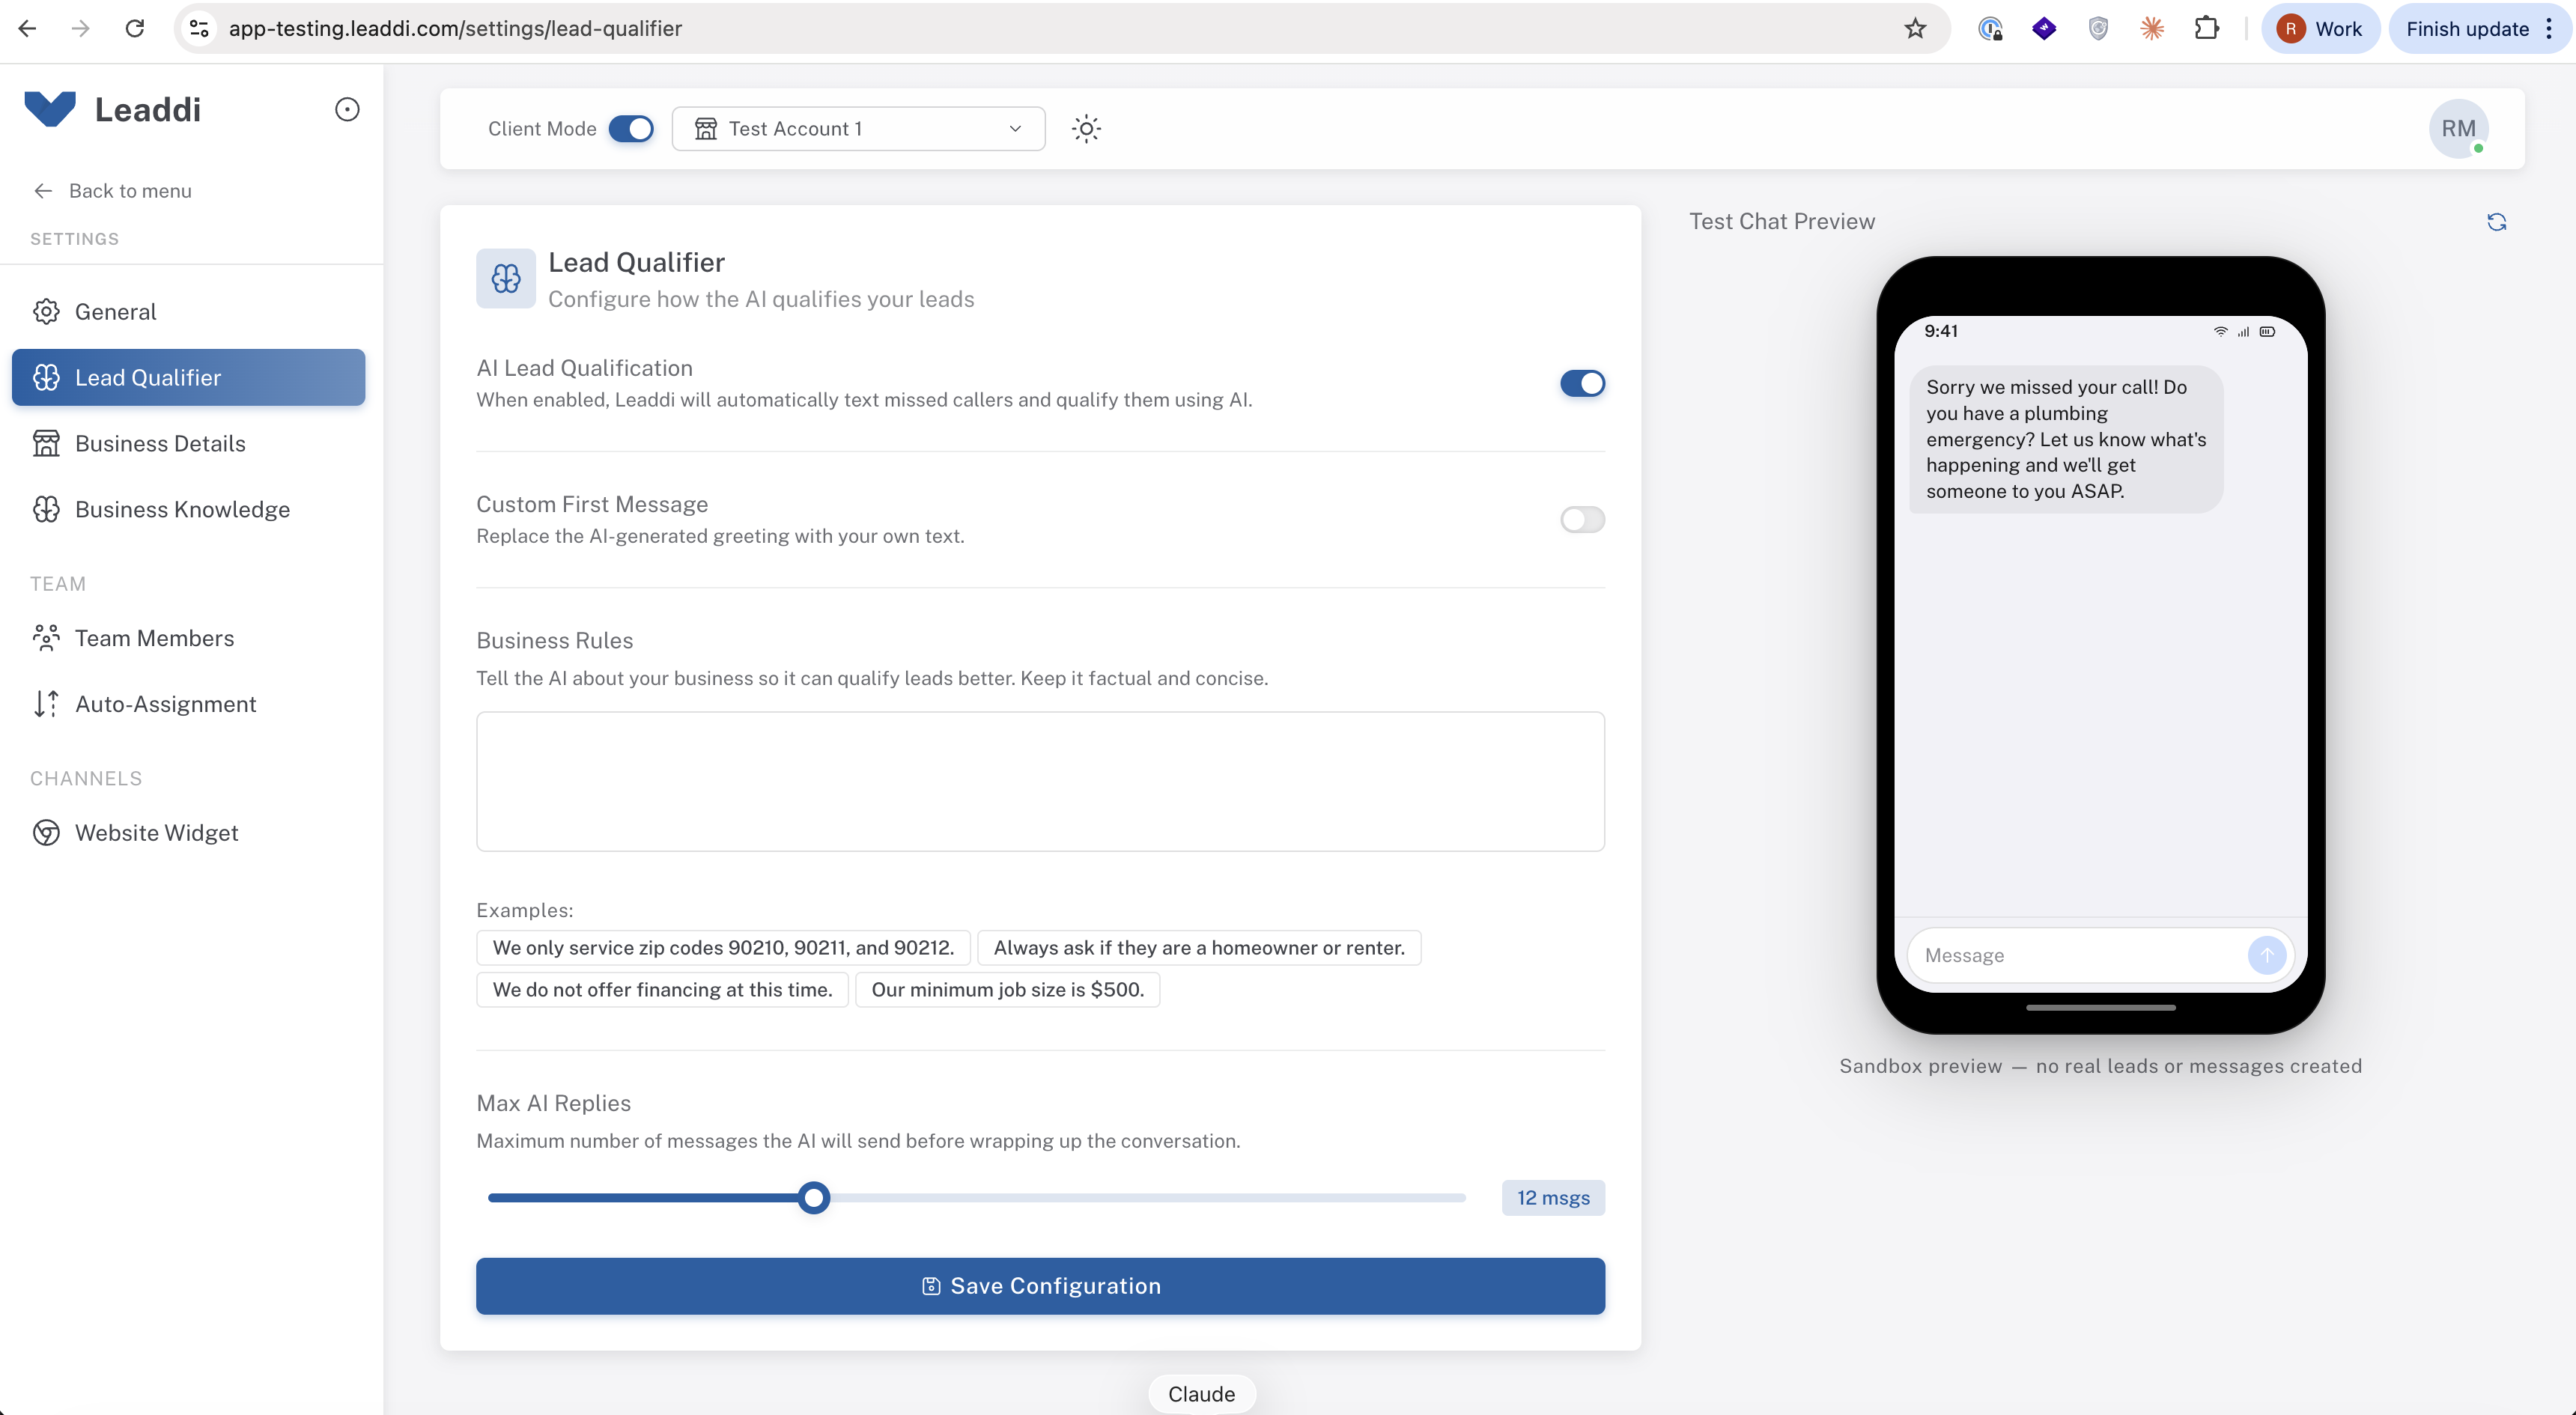The height and width of the screenshot is (1415, 2576).
Task: Click the sidebar collapse circle icon
Action: point(347,110)
